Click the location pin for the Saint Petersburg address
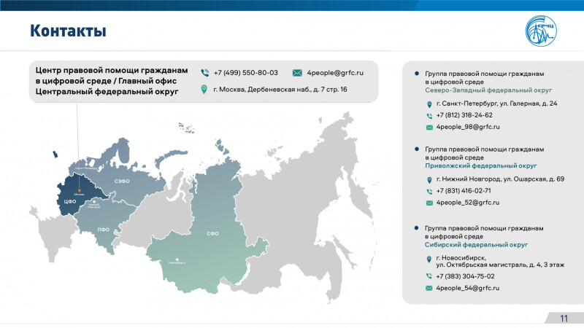The width and height of the screenshot is (584, 328). click(429, 104)
